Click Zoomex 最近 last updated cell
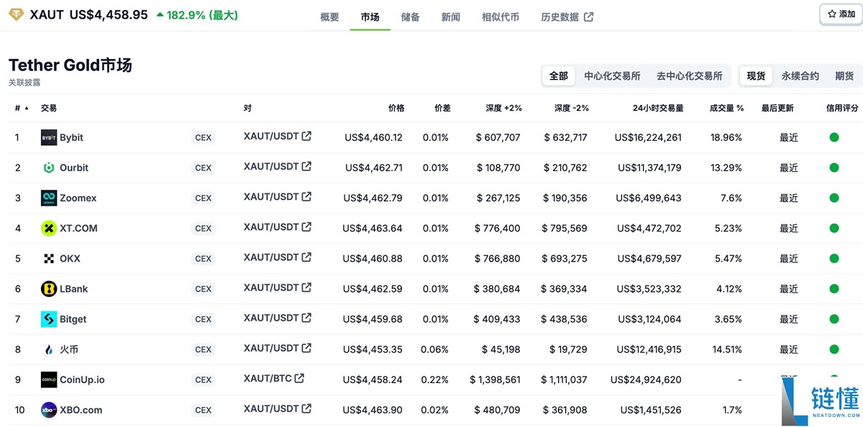This screenshot has height=427, width=863. (789, 198)
